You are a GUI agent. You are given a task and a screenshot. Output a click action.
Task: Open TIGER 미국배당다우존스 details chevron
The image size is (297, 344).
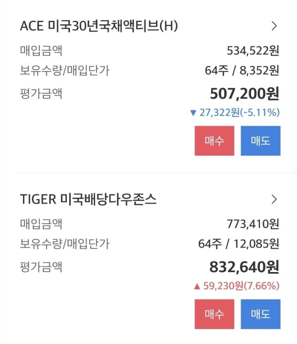(x=274, y=199)
